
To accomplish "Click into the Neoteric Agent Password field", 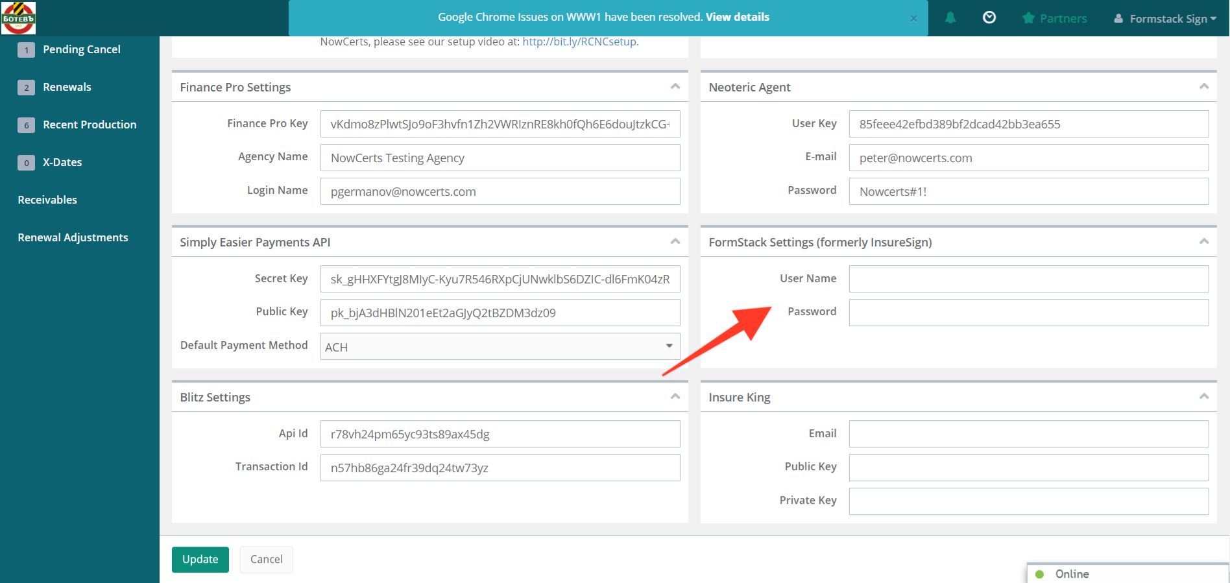I will pos(1029,191).
